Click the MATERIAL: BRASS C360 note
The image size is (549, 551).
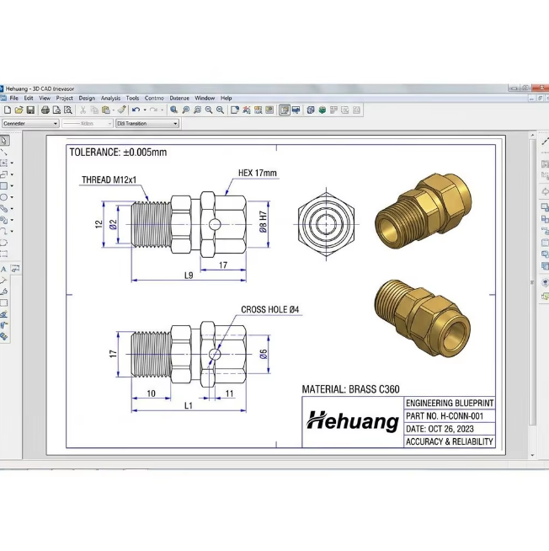point(350,389)
